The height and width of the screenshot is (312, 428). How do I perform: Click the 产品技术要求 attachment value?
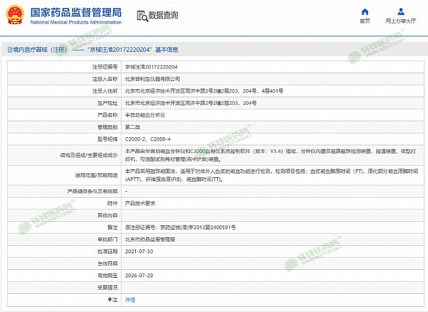pos(141,204)
